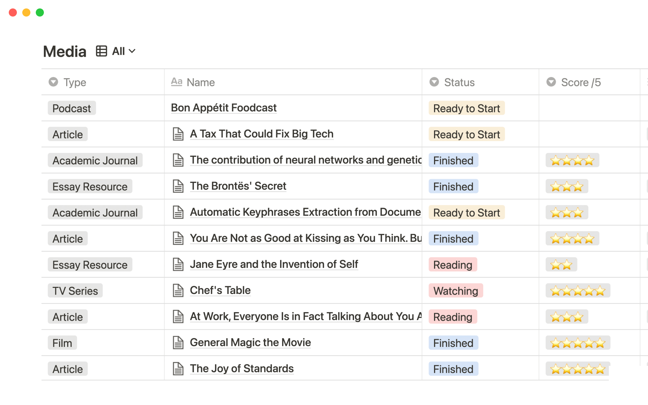Click the Chef's Table document icon
This screenshot has width=648, height=405.
[179, 290]
